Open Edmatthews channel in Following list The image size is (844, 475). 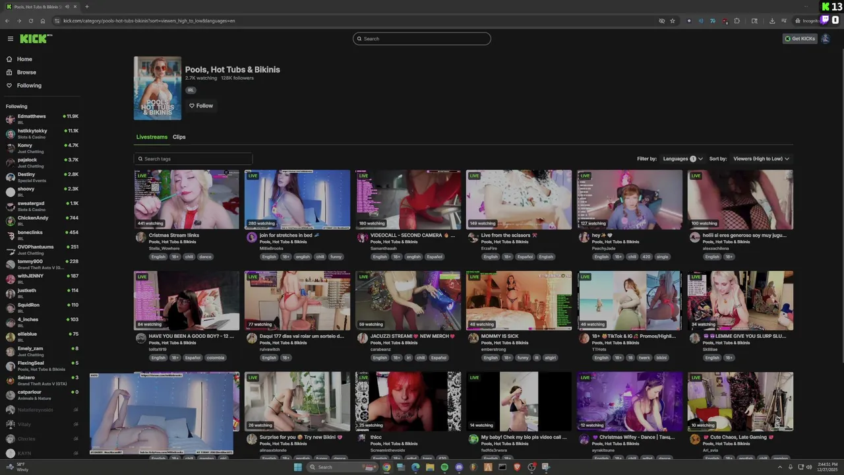41,119
